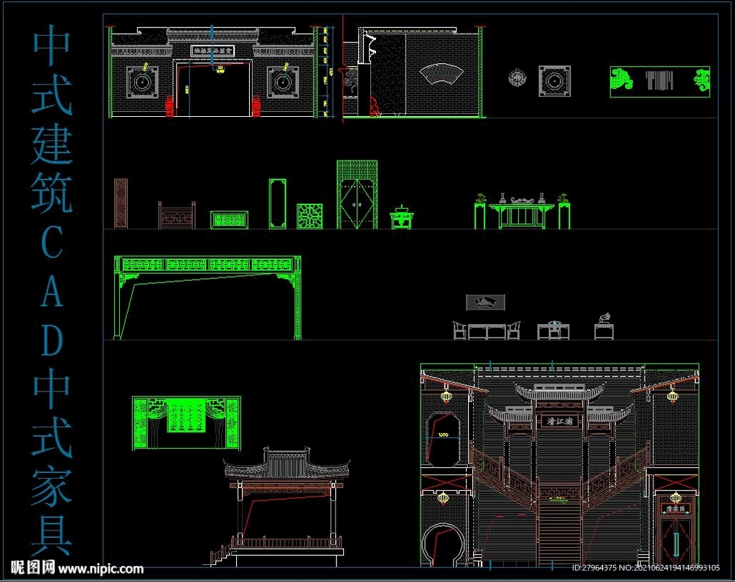Select the octagonal window in courtyard wall

click(442, 439)
